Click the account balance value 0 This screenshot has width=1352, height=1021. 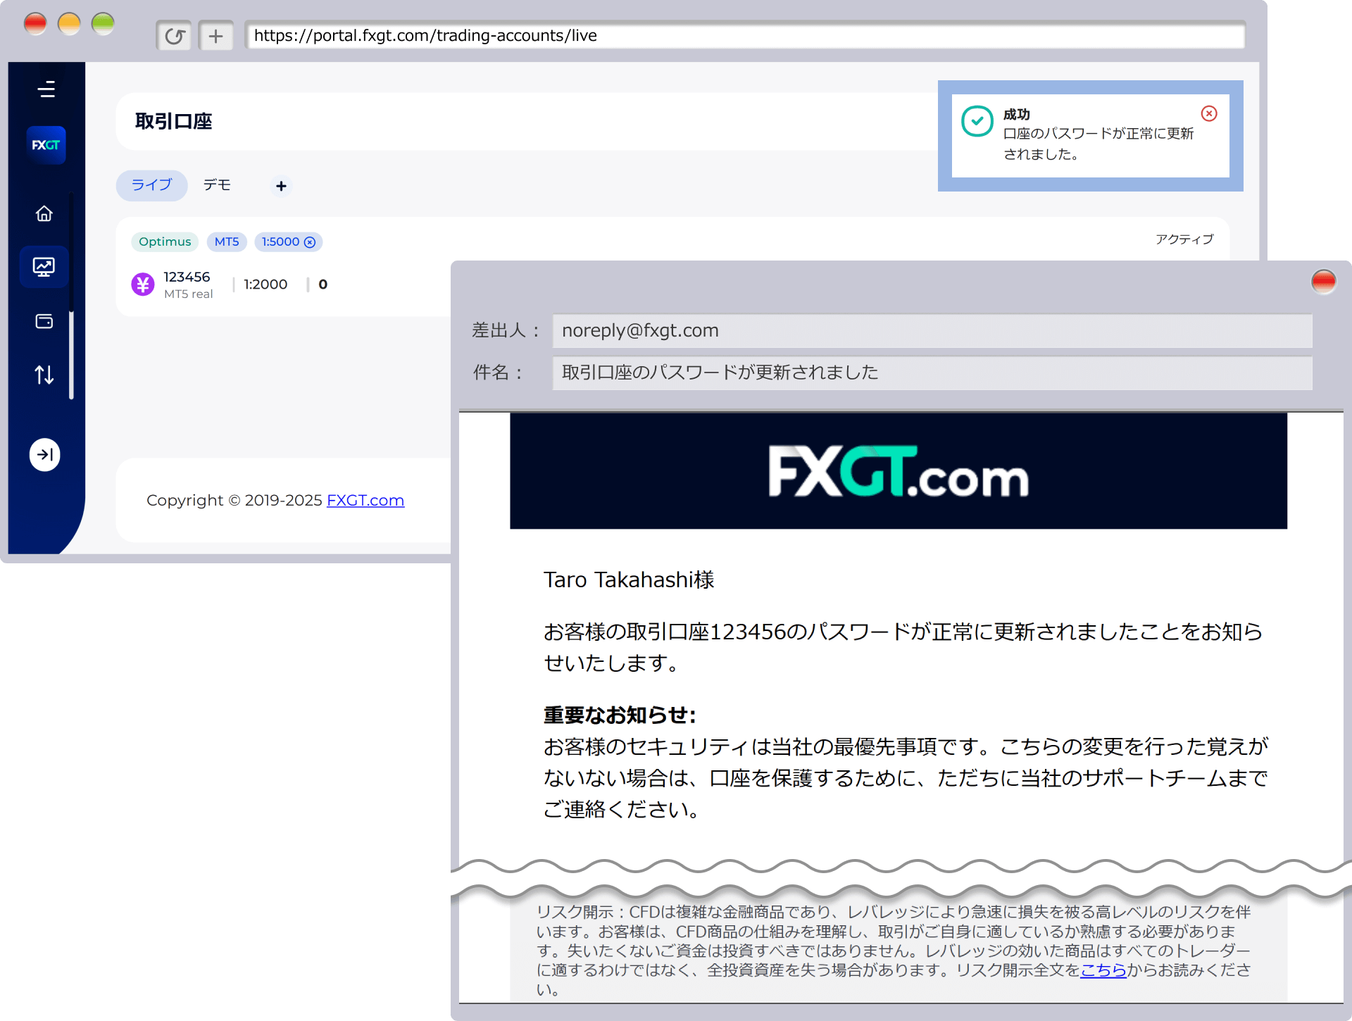323,284
